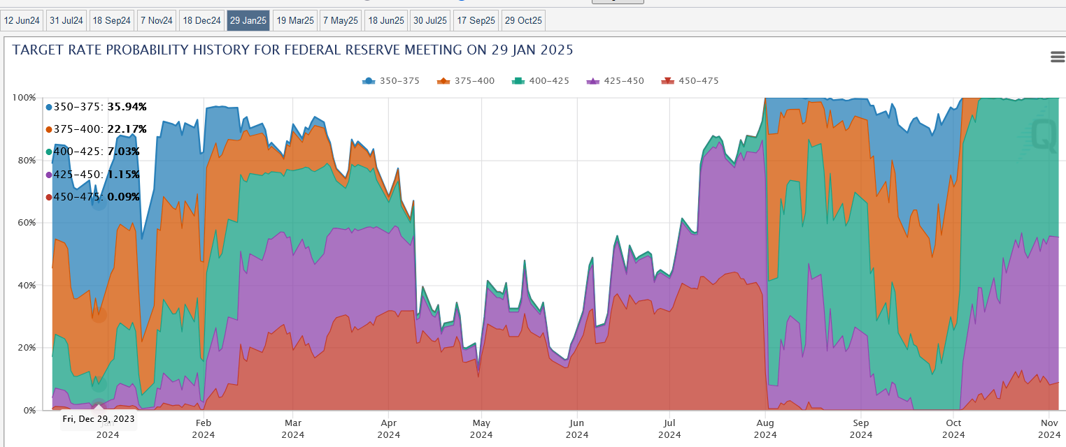Open the 30 Jul25 meeting tab

(429, 21)
